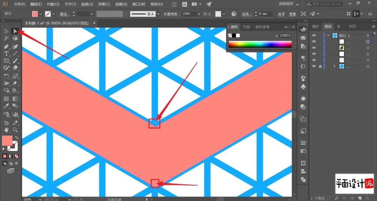Image resolution: width=377 pixels, height=201 pixels.
Task: Hide the first sublayer under 图层 1
Action: click(314, 41)
